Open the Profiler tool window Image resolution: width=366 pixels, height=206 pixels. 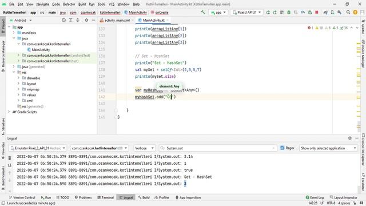(x=162, y=197)
